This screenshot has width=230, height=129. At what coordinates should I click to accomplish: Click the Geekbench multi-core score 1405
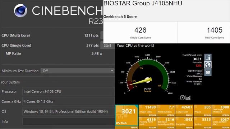tap(215, 30)
